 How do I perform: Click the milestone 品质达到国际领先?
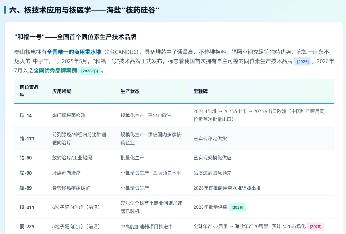coord(212,173)
